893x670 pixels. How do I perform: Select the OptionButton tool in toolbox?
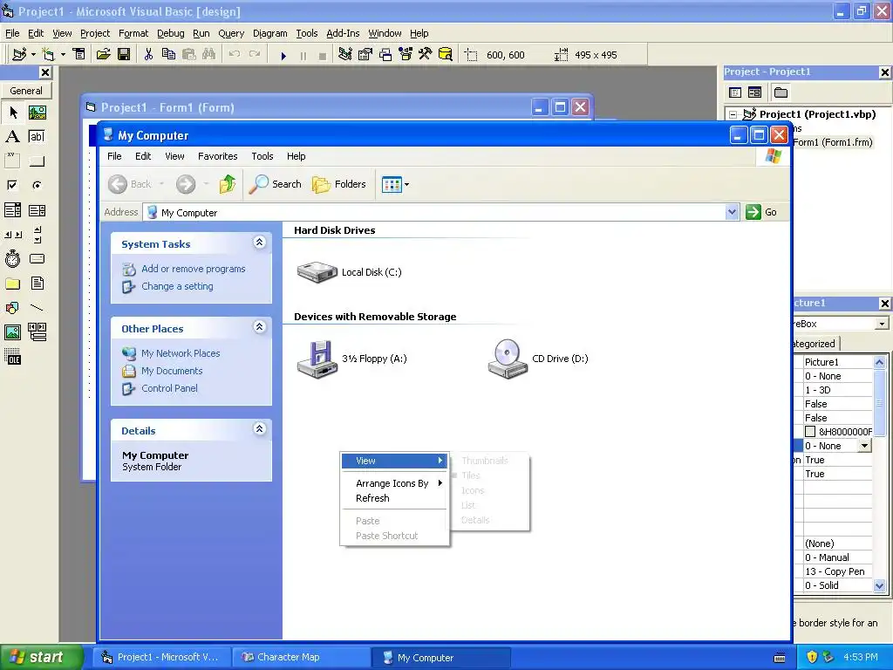[37, 185]
